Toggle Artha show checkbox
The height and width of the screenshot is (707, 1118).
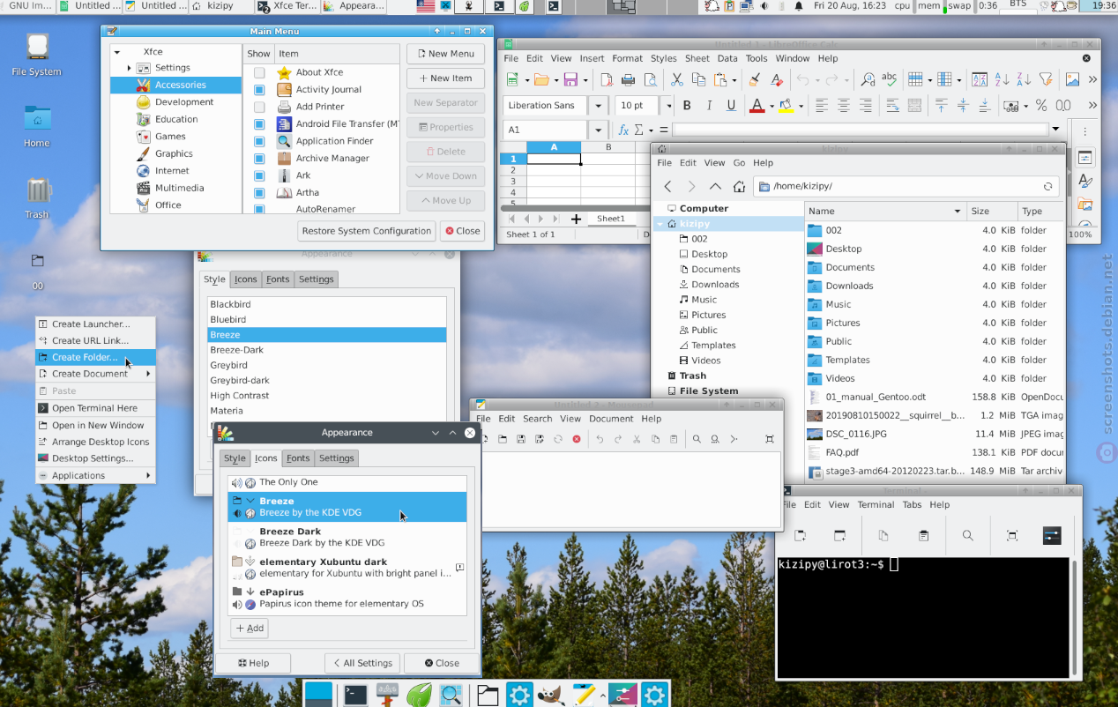[x=259, y=192]
